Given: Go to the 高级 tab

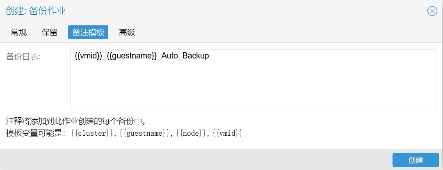Looking at the screenshot, I should tap(127, 32).
